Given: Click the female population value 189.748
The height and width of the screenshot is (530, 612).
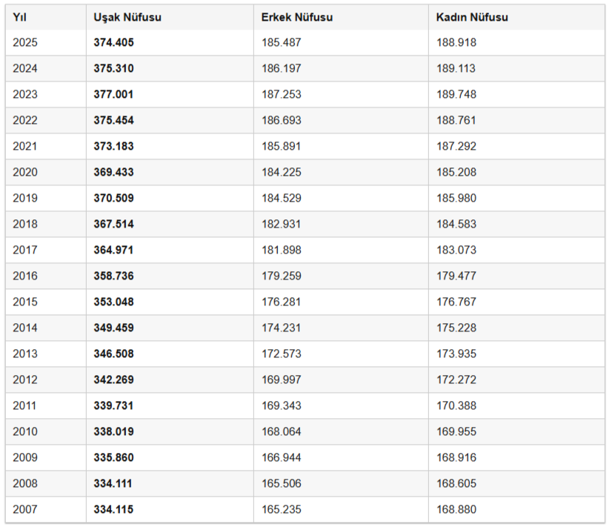Looking at the screenshot, I should [x=456, y=94].
